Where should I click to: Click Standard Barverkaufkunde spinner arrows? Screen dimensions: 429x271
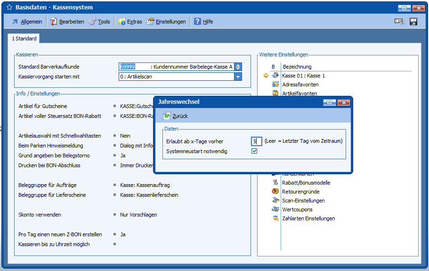pyautogui.click(x=238, y=67)
